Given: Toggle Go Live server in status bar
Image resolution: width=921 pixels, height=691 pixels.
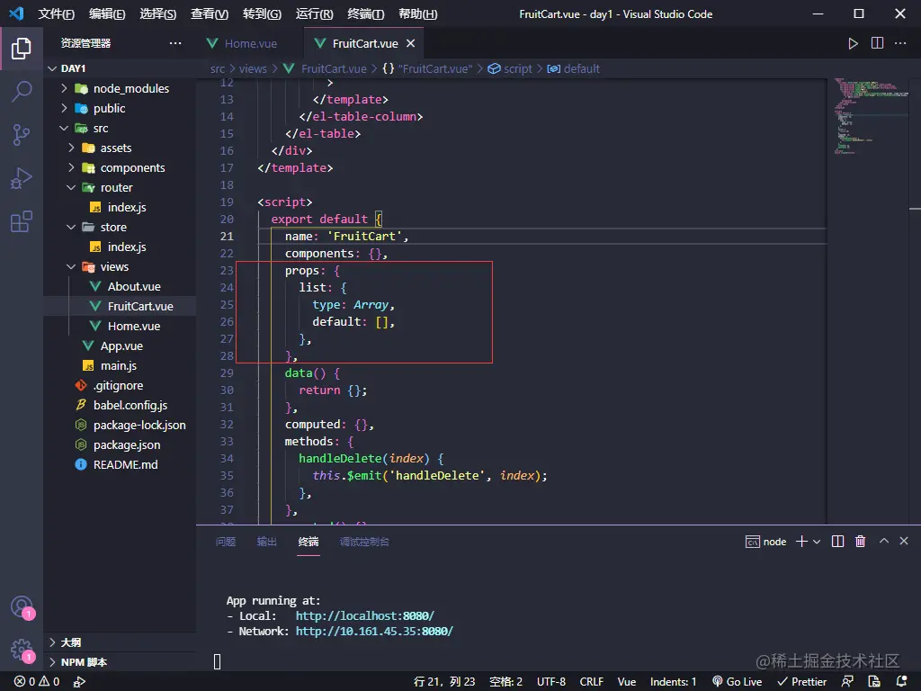Looking at the screenshot, I should (x=737, y=681).
